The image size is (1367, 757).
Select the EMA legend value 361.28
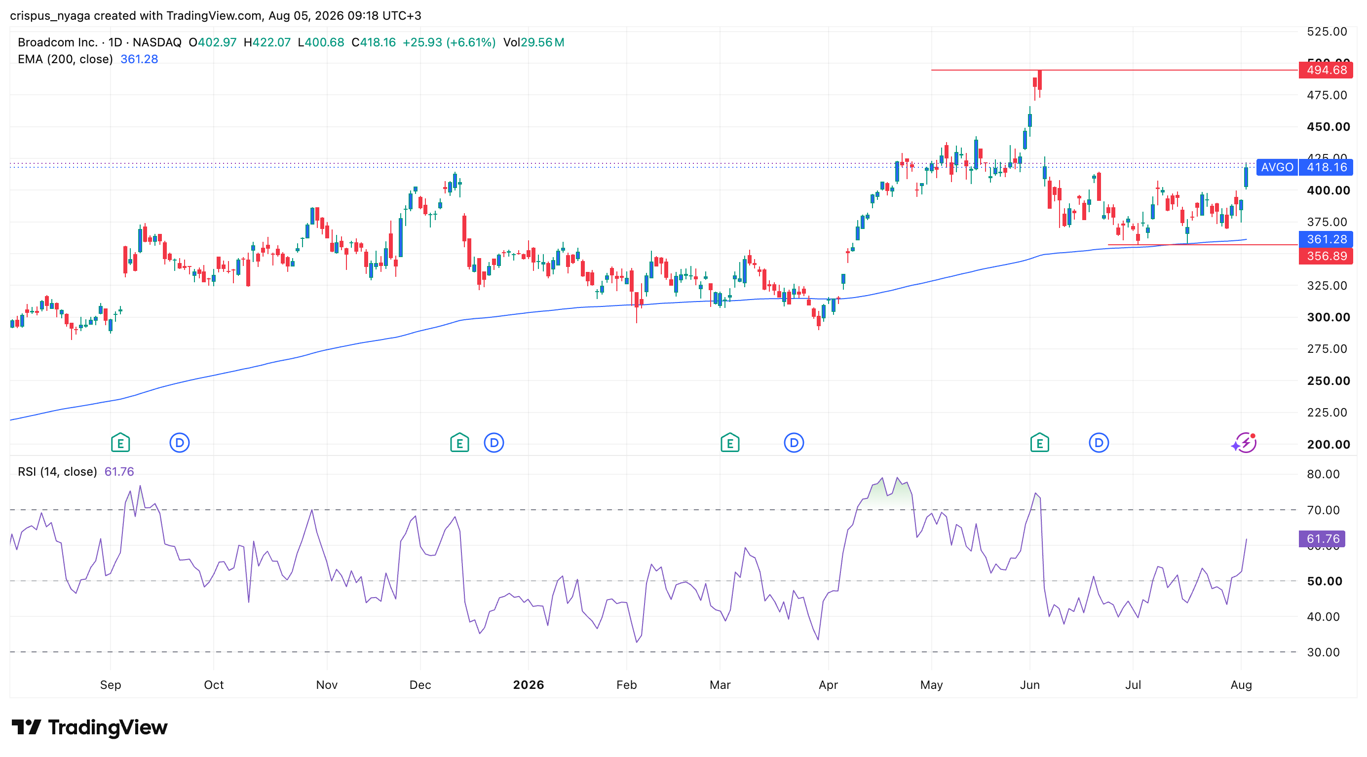(139, 59)
